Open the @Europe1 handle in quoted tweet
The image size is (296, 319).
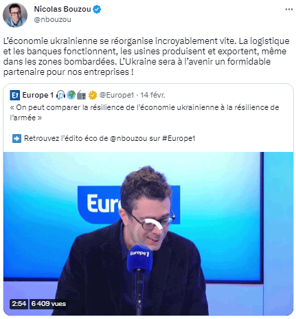(117, 95)
